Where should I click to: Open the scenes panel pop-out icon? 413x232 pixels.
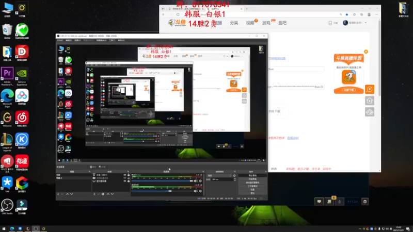(89, 172)
